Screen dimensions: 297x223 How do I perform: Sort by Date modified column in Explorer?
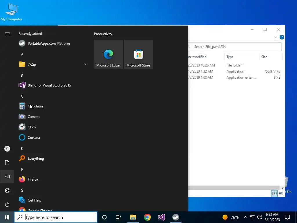point(206,57)
